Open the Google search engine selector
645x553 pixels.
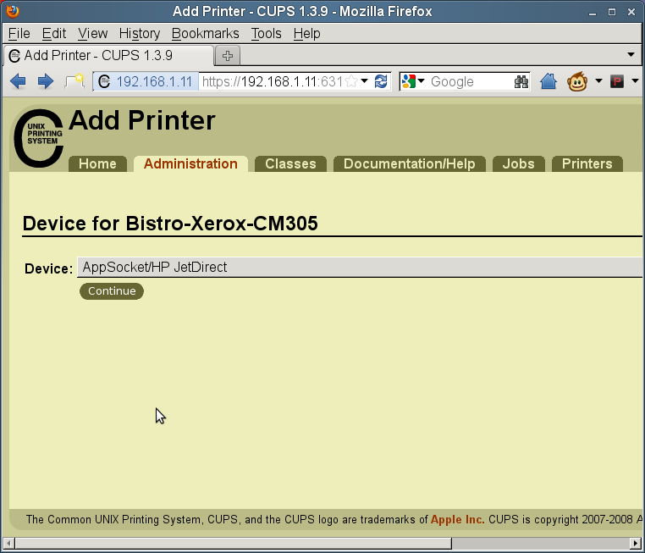413,81
